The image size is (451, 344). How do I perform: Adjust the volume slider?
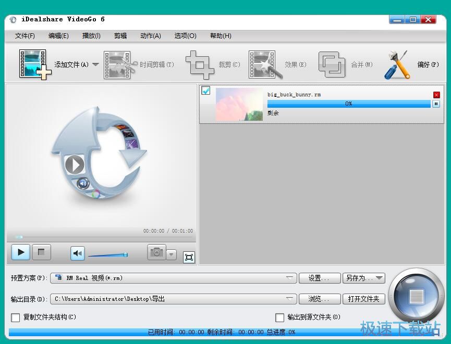108,254
